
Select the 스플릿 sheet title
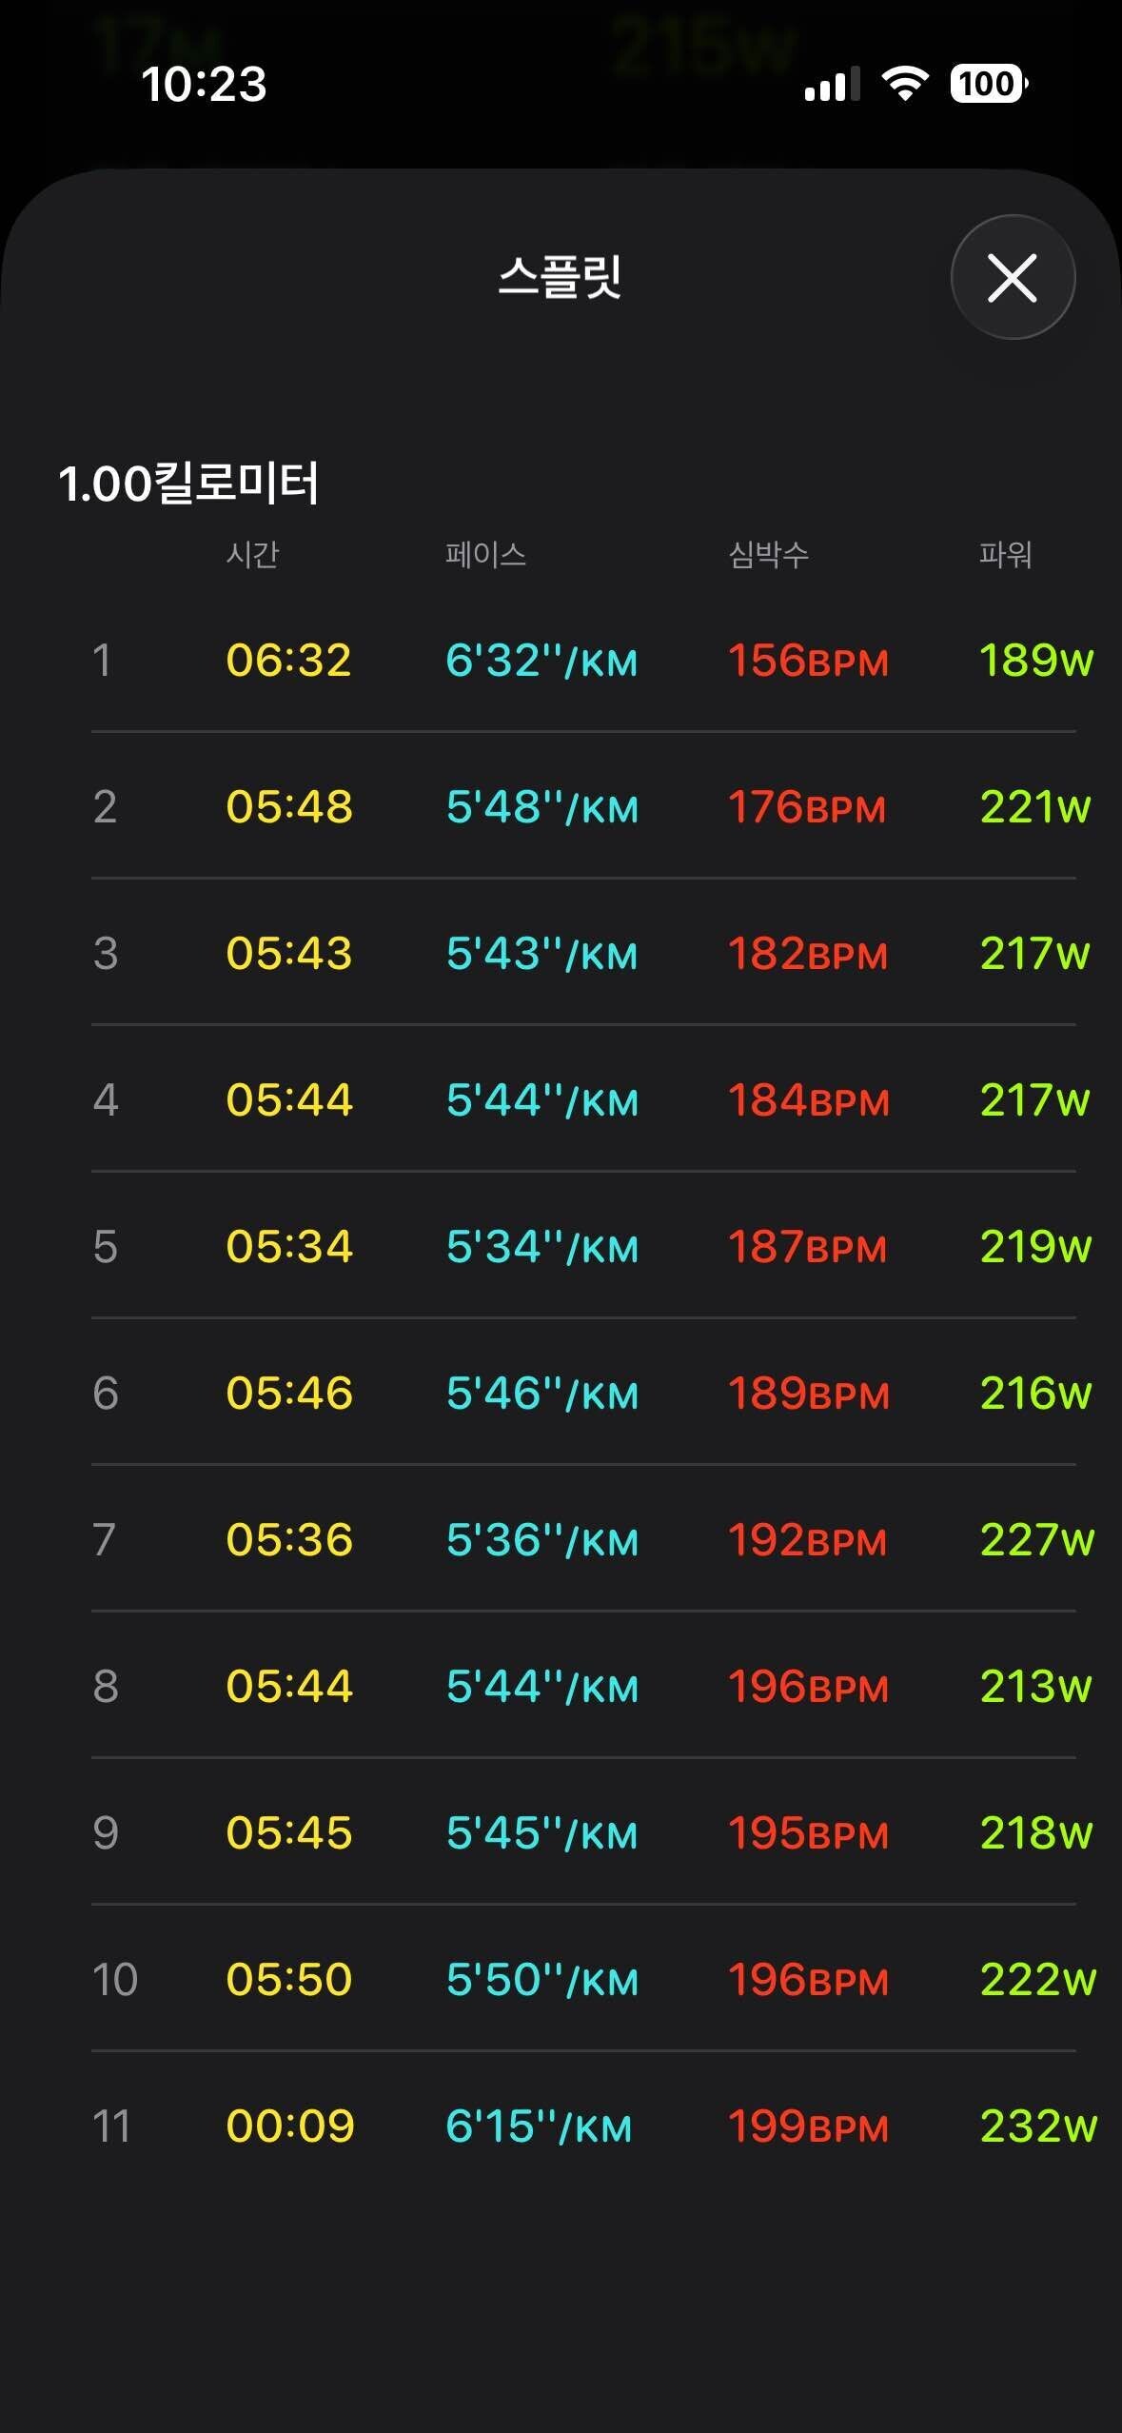(x=560, y=278)
